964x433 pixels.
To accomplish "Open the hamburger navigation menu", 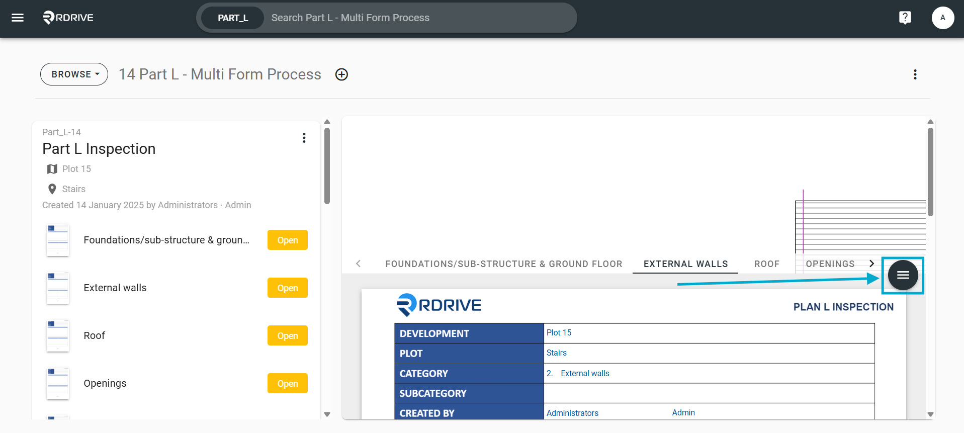I will 18,18.
